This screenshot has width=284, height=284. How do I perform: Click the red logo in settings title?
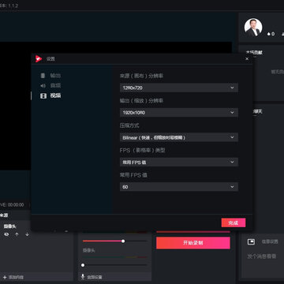[39, 59]
